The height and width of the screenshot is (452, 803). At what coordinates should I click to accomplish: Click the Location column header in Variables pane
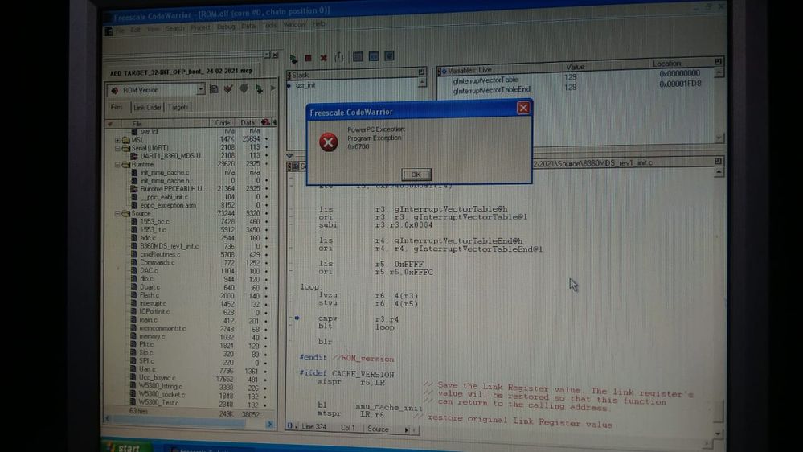pyautogui.click(x=666, y=63)
